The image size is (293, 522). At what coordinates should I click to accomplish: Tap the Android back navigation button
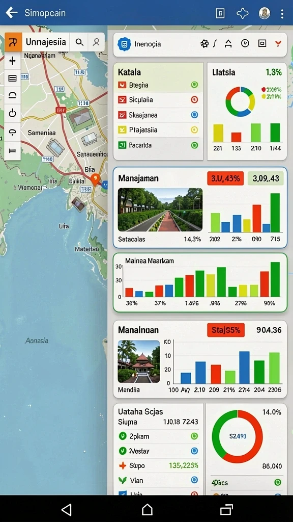(x=67, y=509)
